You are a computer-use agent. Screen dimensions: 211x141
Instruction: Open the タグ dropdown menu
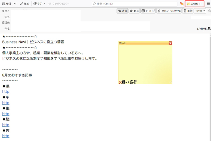click(39, 4)
